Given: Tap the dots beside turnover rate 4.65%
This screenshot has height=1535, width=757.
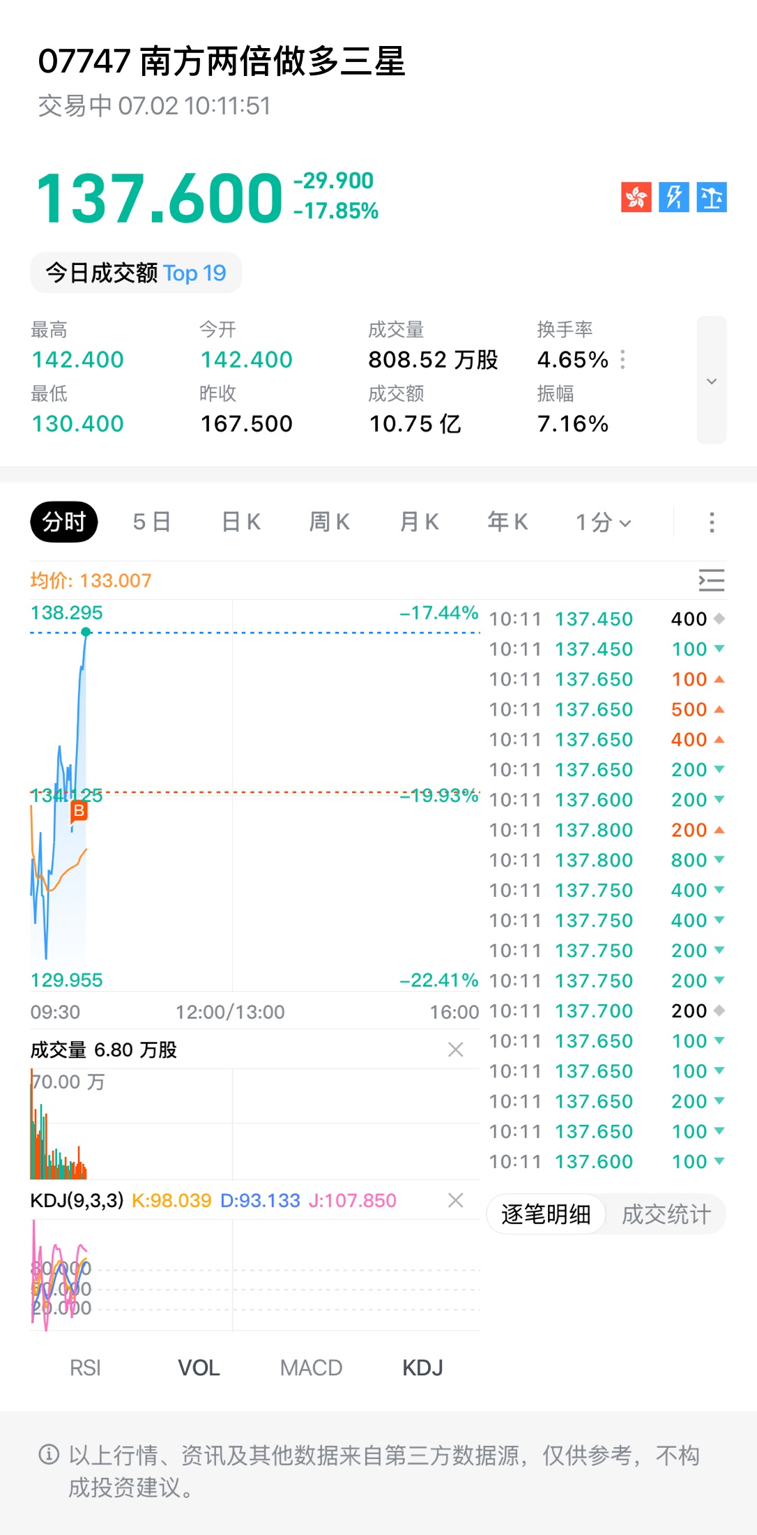Looking at the screenshot, I should pyautogui.click(x=622, y=359).
